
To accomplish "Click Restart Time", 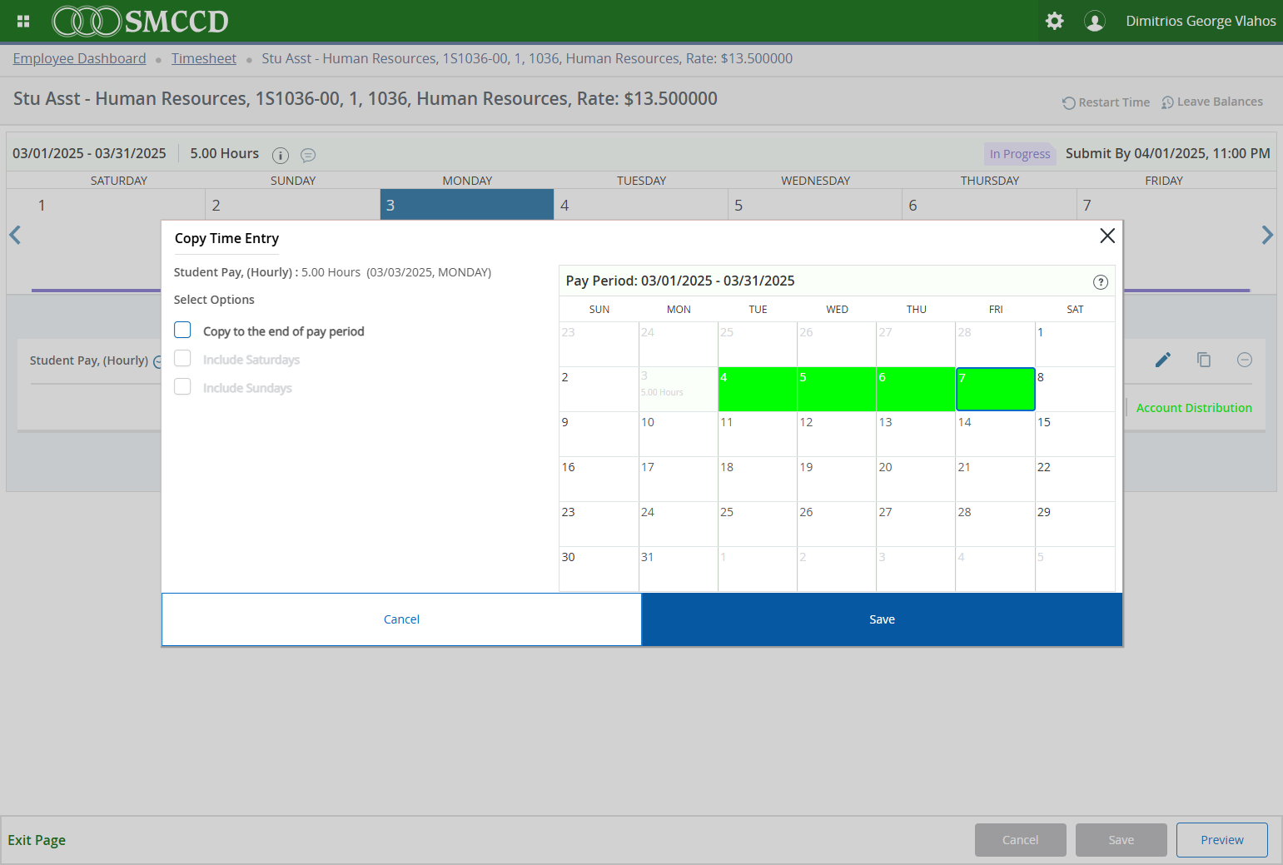I will (x=1106, y=102).
